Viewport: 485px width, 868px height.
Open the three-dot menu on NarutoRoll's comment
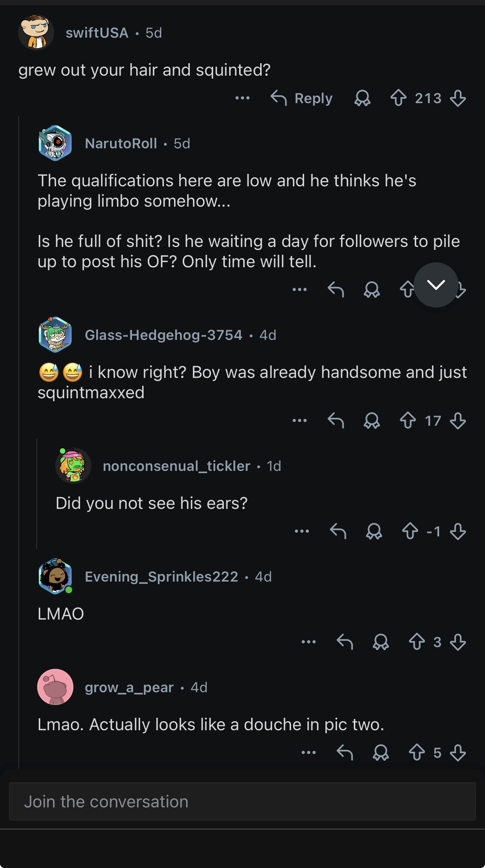300,289
